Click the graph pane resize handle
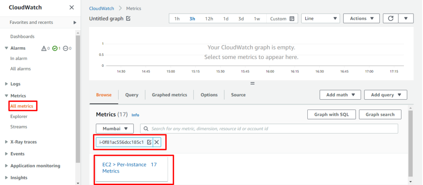This screenshot has height=185, width=423. click(252, 83)
